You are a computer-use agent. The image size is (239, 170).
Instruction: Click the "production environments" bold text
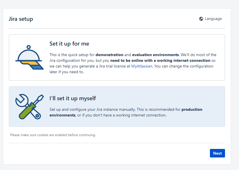tap(126, 112)
